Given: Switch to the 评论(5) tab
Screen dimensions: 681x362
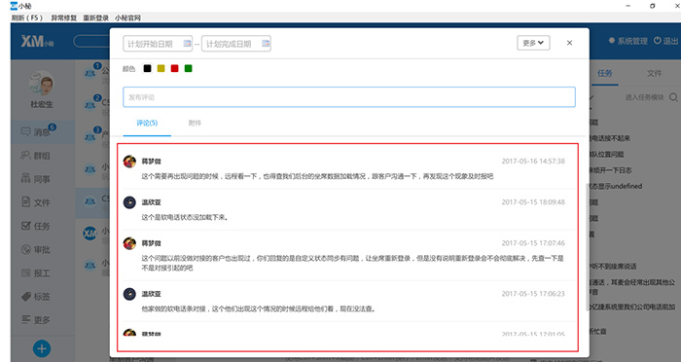Looking at the screenshot, I should [x=147, y=123].
